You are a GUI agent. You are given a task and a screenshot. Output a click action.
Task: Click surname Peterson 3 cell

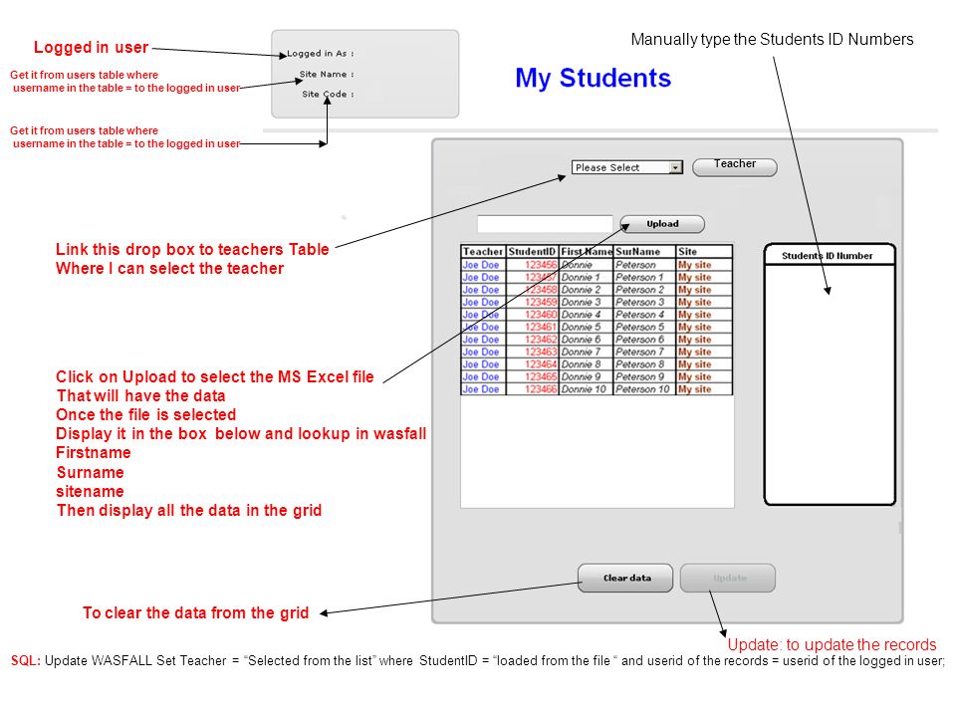[x=644, y=302]
